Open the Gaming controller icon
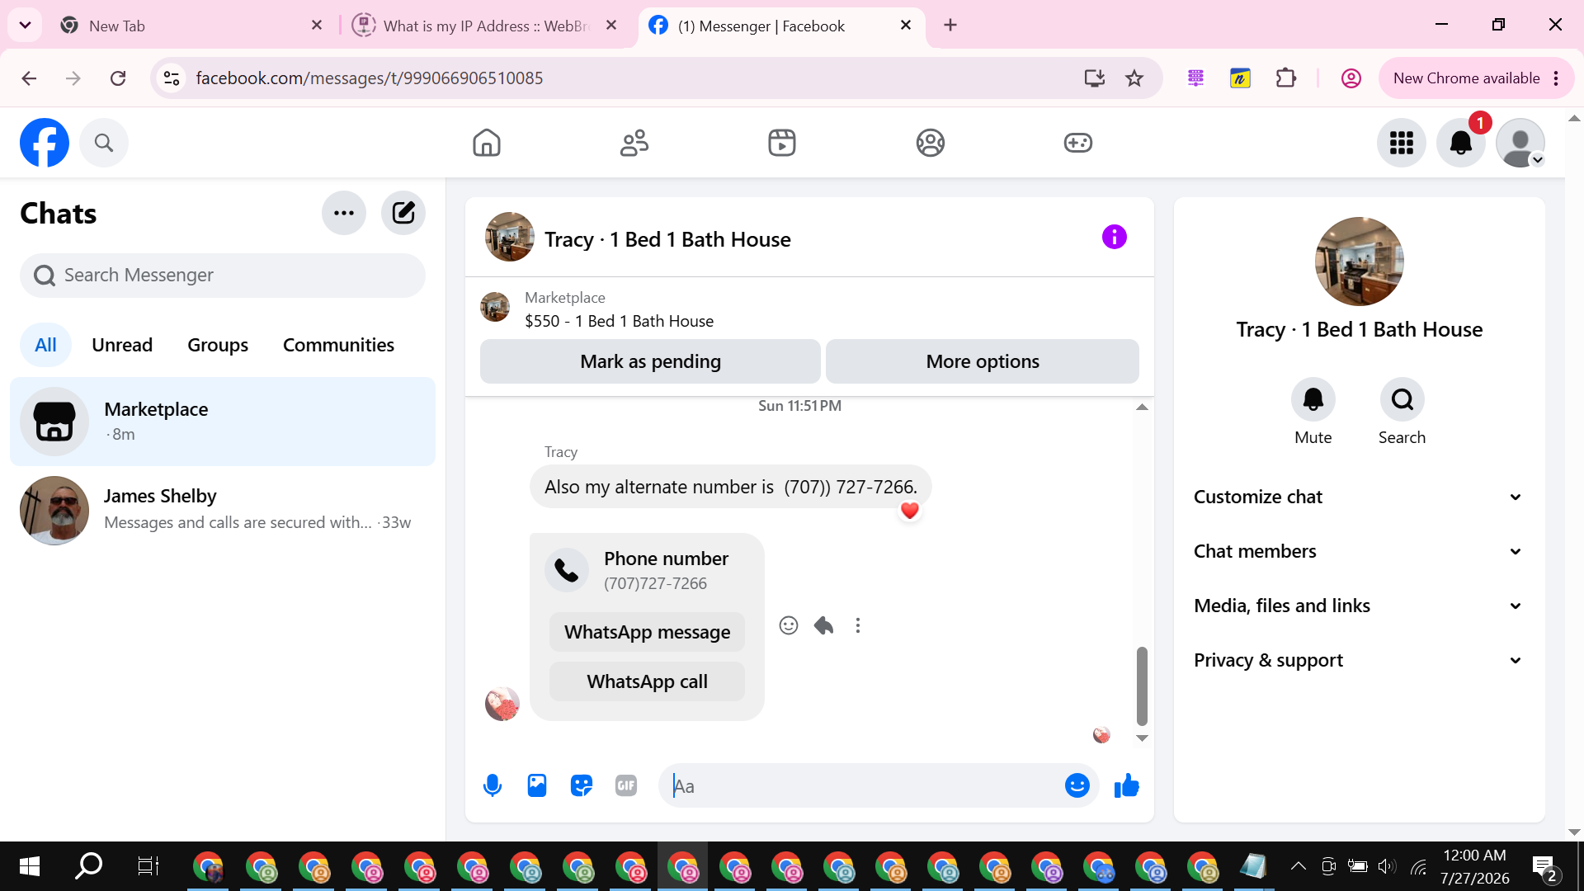1584x891 pixels. click(1078, 143)
